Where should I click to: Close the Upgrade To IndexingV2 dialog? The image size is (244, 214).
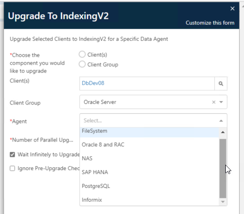pos(232,8)
